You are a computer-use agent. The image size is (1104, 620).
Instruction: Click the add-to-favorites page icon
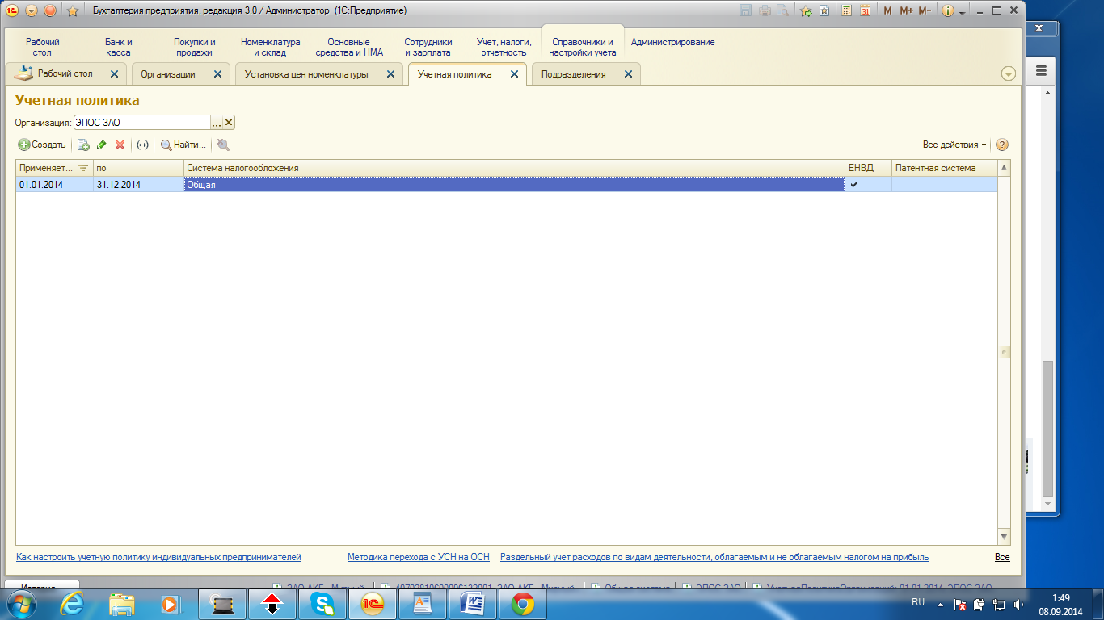[824, 11]
